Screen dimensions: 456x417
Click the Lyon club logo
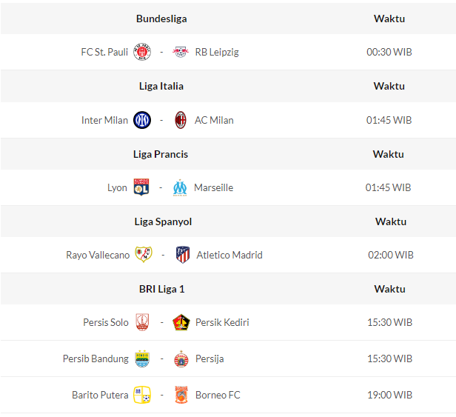pyautogui.click(x=141, y=187)
